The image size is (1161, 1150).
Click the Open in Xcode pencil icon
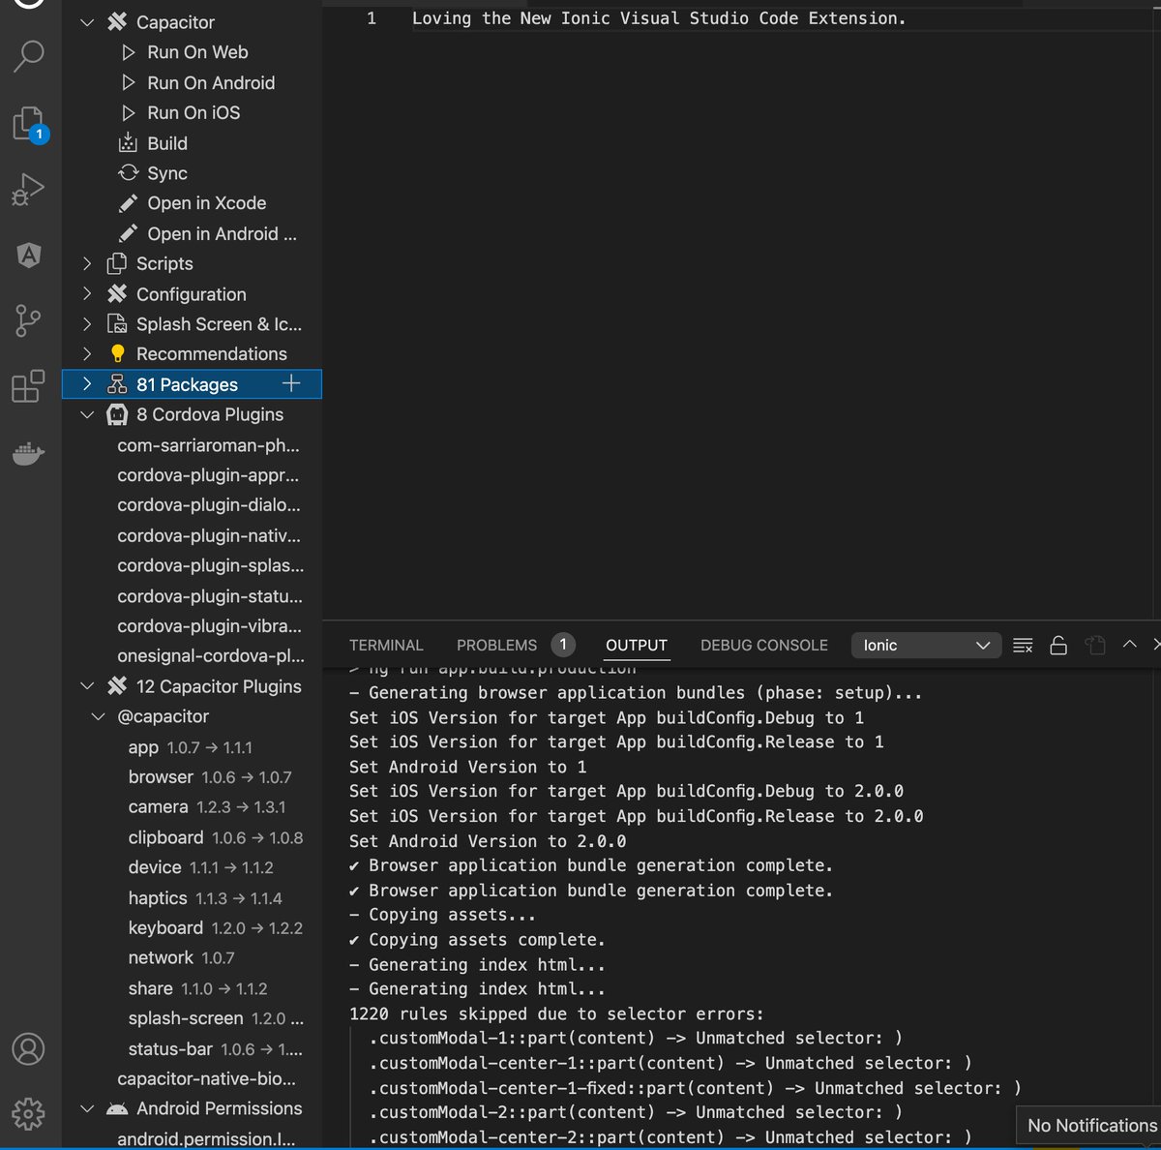[x=128, y=203]
